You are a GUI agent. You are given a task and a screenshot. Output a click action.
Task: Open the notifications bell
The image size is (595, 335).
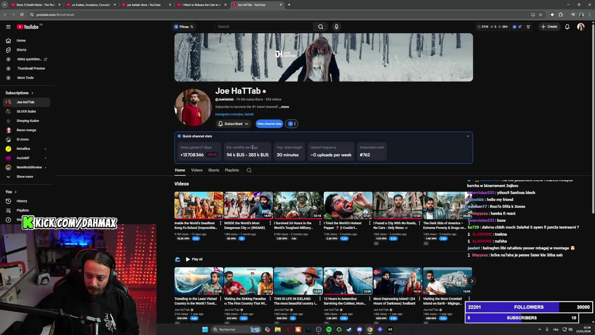coord(567,27)
